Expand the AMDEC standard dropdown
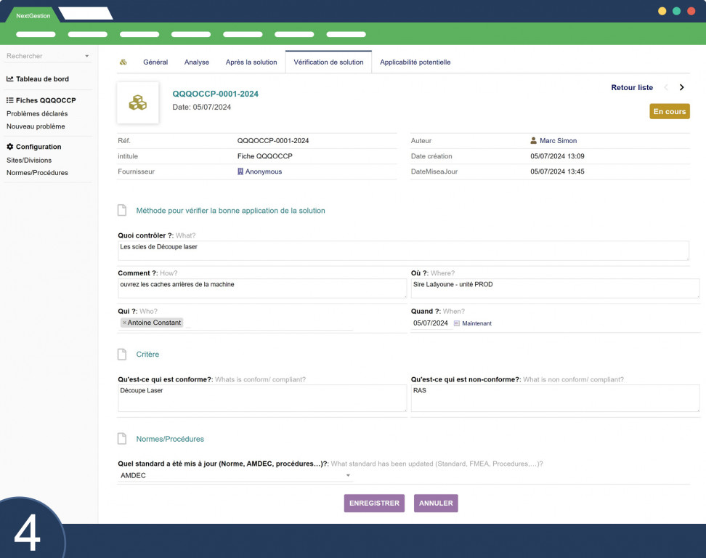The width and height of the screenshot is (706, 558). (x=348, y=476)
